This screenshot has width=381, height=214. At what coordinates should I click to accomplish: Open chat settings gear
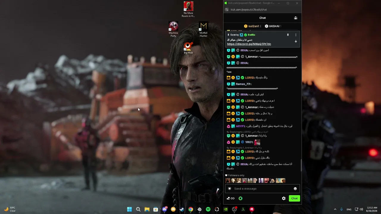coord(284,198)
